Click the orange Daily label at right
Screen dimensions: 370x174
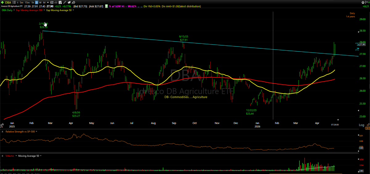coord(352,13)
